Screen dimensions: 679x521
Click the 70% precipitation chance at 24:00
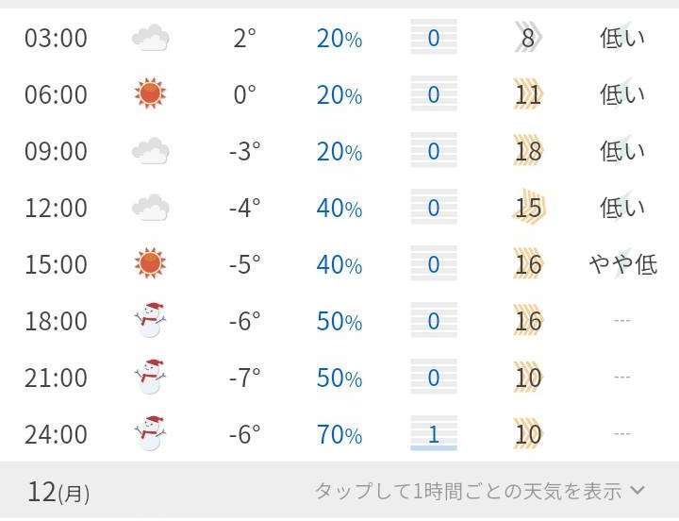point(339,434)
